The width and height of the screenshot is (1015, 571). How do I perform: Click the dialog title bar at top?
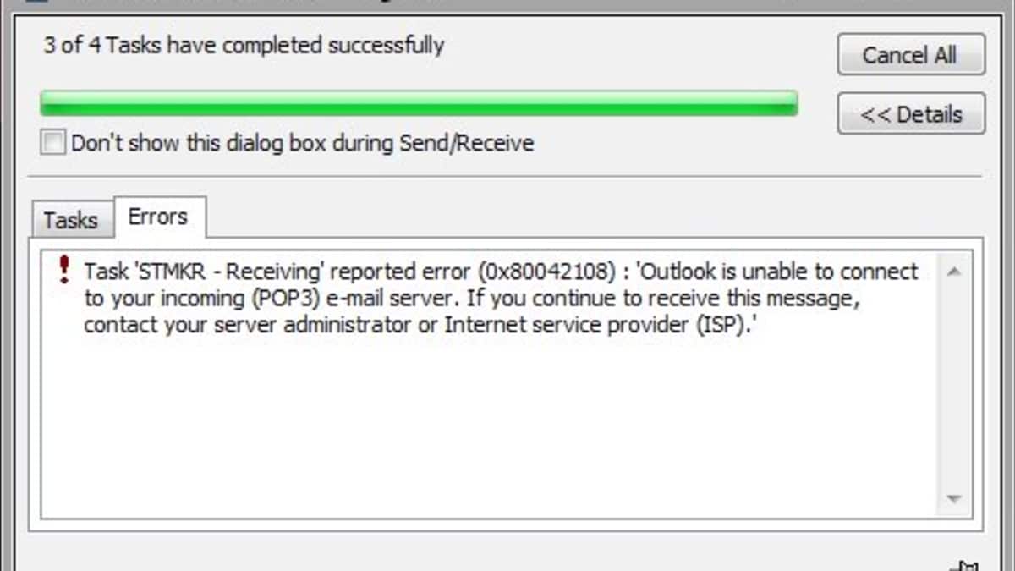point(507,4)
